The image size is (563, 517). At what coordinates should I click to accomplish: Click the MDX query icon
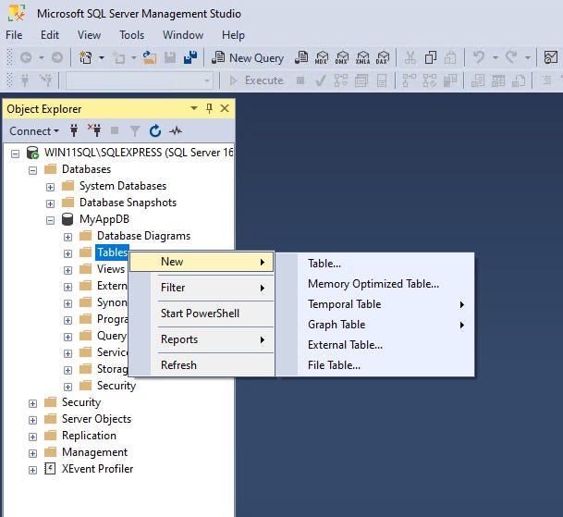(322, 58)
